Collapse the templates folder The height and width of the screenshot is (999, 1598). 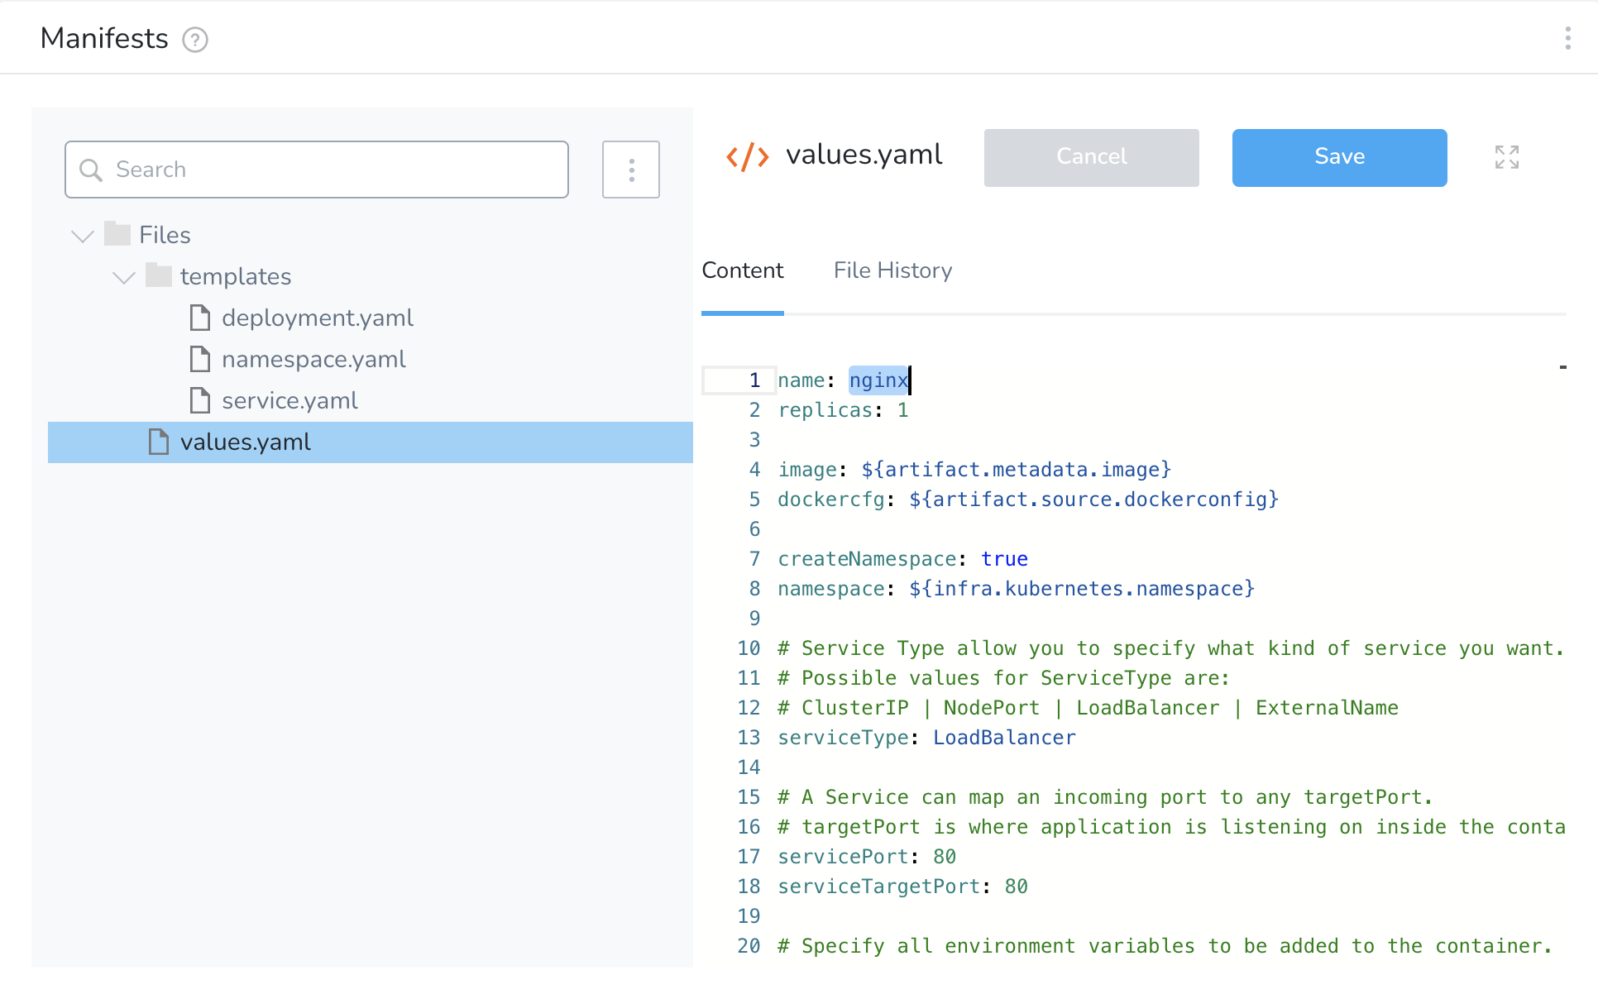coord(122,277)
